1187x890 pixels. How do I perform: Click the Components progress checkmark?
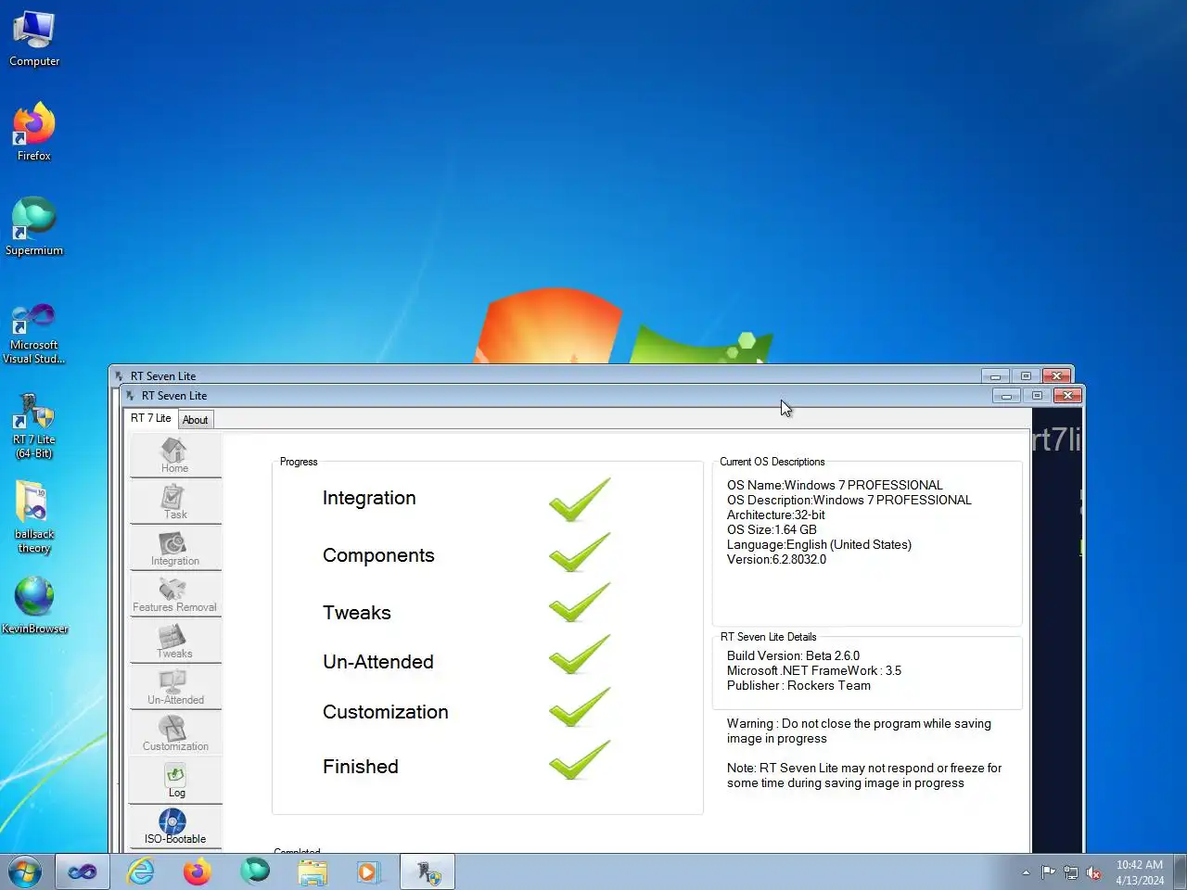tap(580, 553)
